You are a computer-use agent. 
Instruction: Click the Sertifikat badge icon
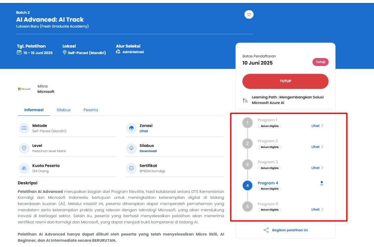point(131,168)
